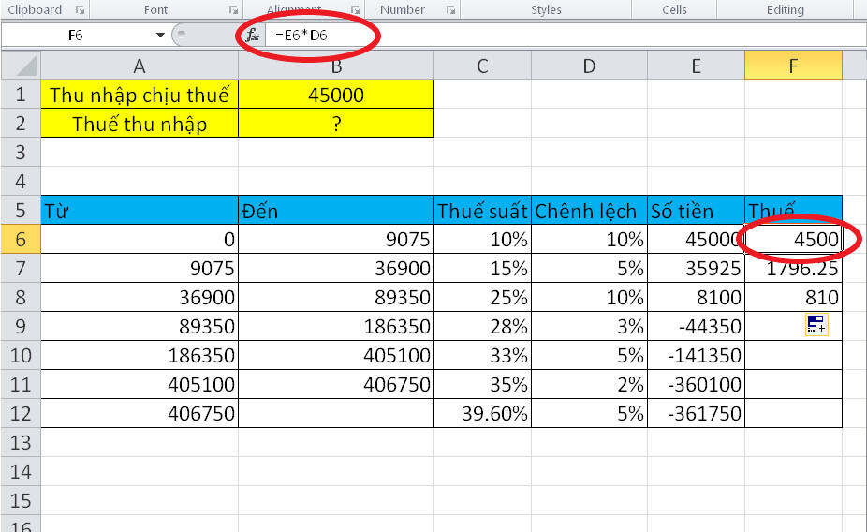Select row 9 header
This screenshot has width=867, height=532.
(x=21, y=326)
